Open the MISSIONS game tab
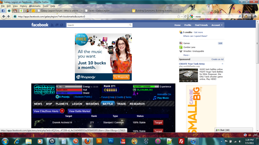 click(x=92, y=104)
